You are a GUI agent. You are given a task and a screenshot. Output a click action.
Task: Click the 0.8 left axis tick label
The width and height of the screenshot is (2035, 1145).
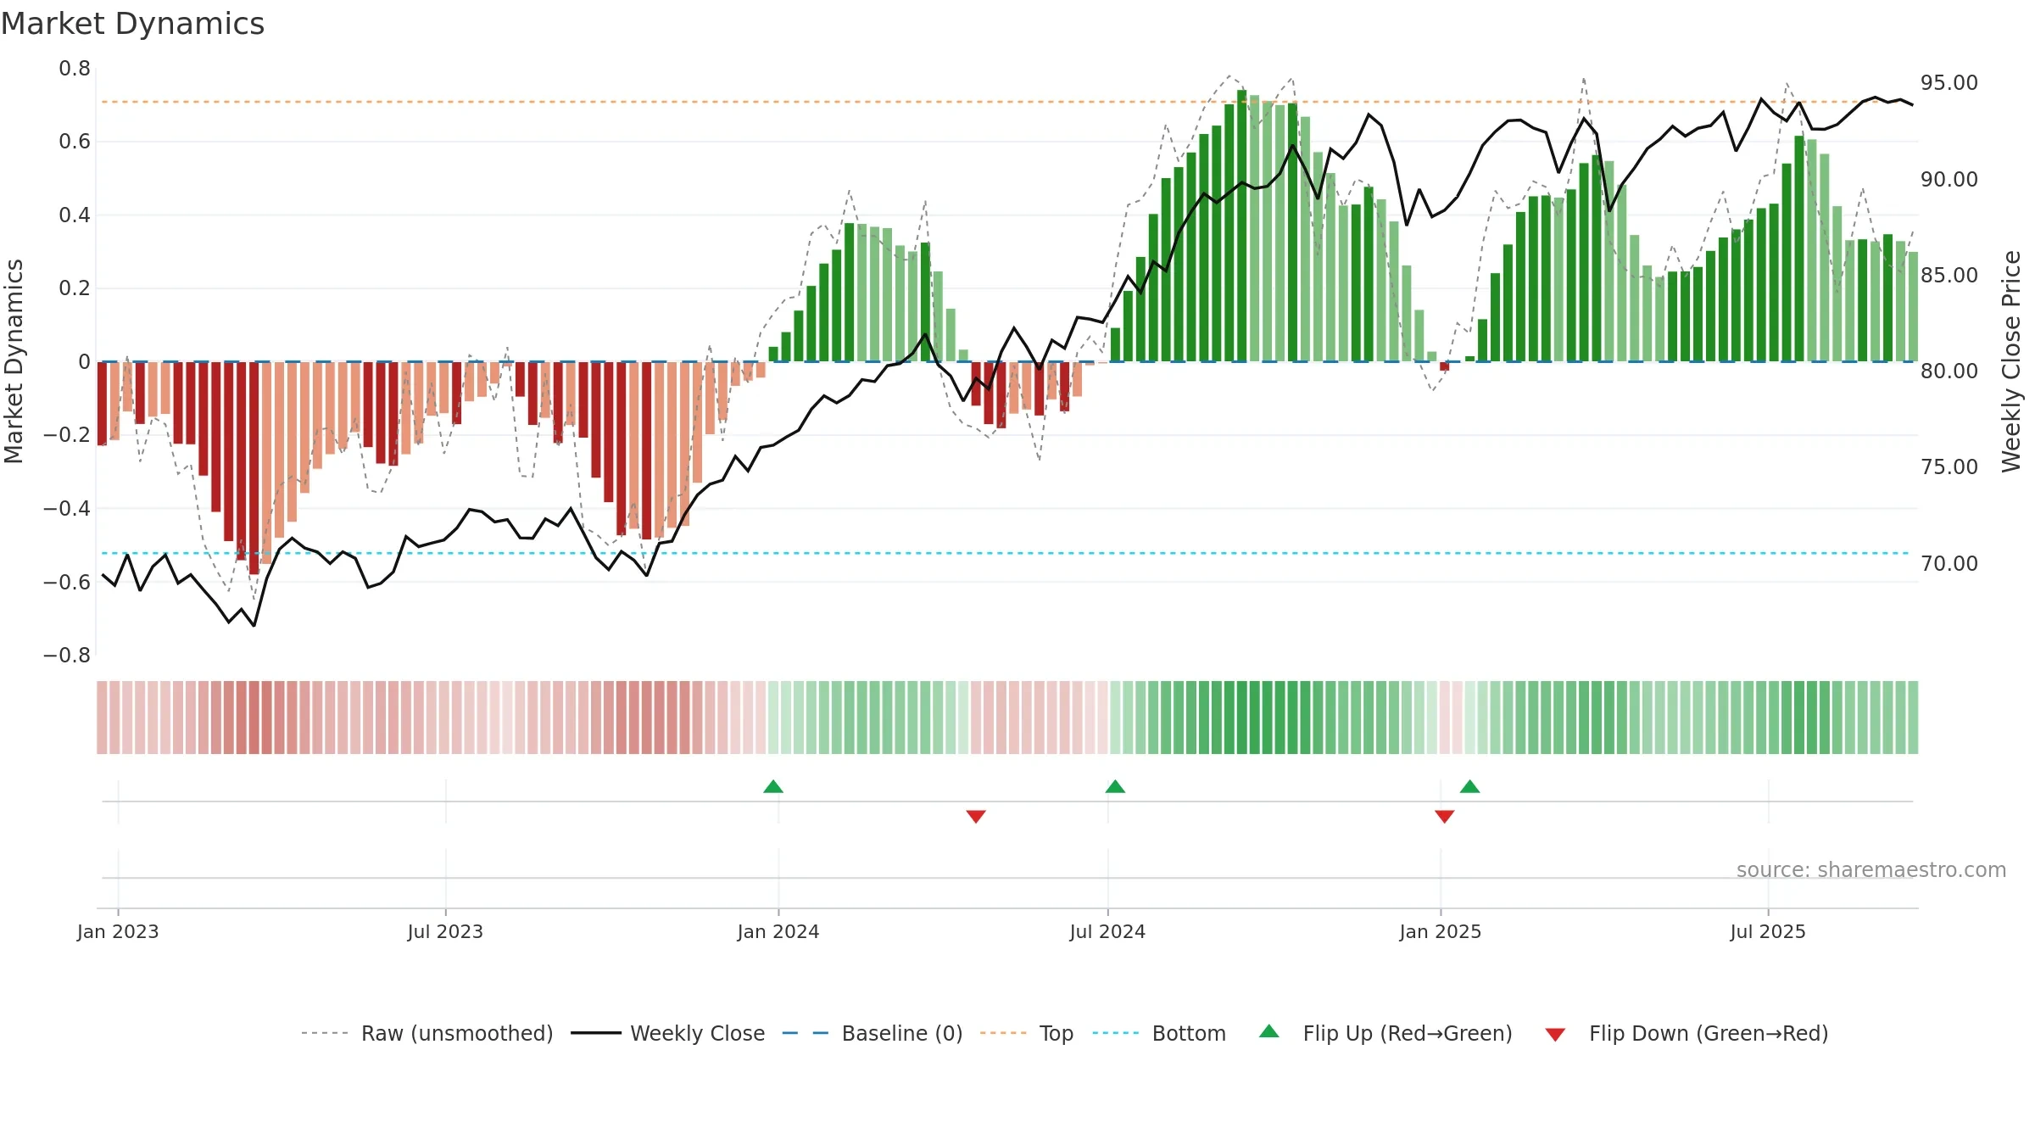75,68
